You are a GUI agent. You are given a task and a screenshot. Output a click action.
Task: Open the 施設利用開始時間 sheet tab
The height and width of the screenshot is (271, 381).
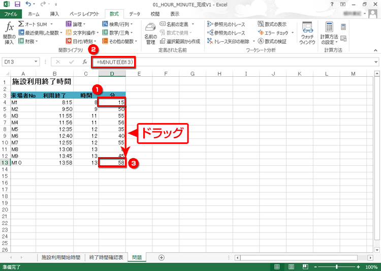tap(61, 257)
